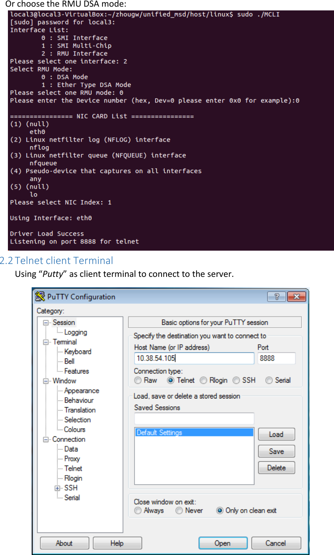Click the Open button to connect
This screenshot has width=334, height=555.
tap(223, 543)
